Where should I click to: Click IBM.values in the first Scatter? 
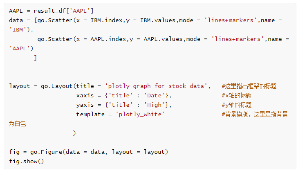158,20
